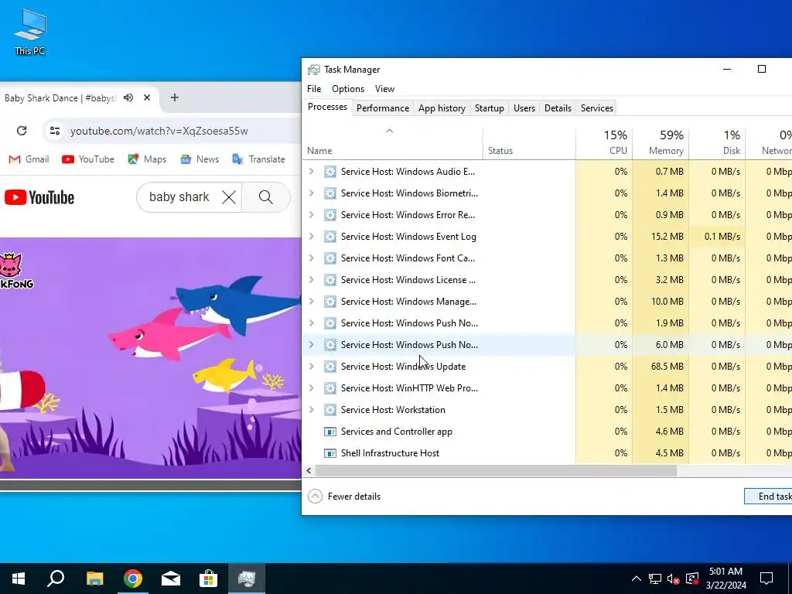The image size is (792, 594).
Task: Open Gmail bookmark
Action: [29, 159]
